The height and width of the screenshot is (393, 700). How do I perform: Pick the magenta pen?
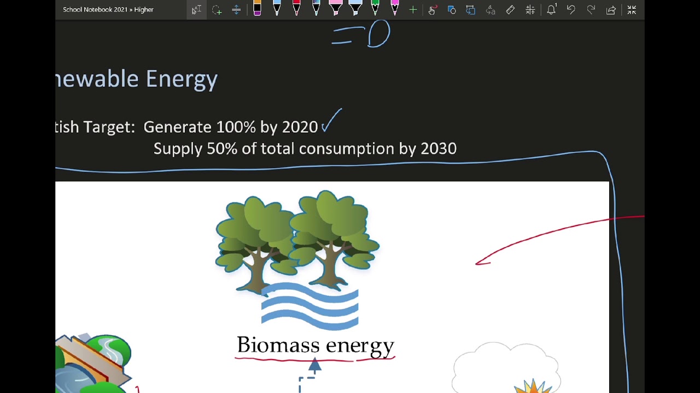[x=395, y=9]
